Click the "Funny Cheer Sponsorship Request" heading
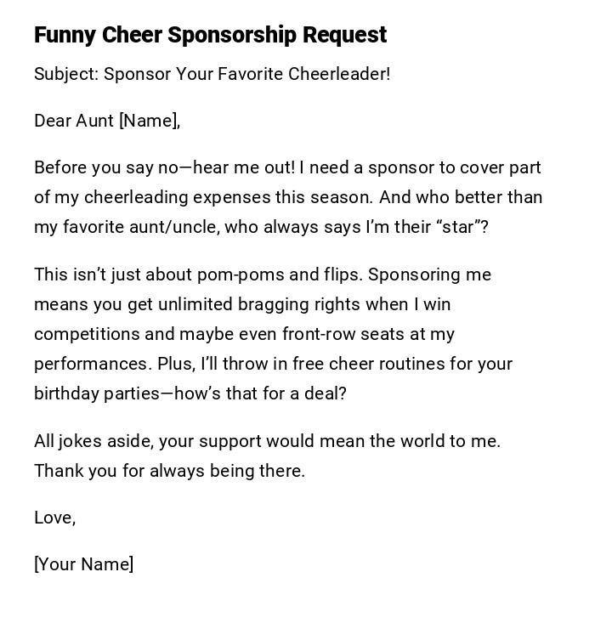 tap(210, 35)
